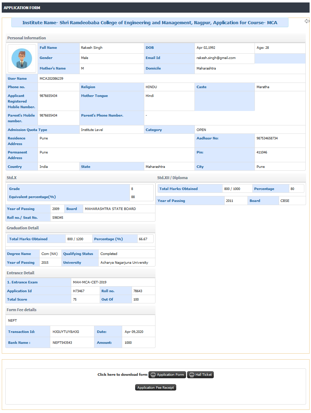This screenshot has height=413, width=311.
Task: Click the application id 'H73467'
Action: pos(79,291)
